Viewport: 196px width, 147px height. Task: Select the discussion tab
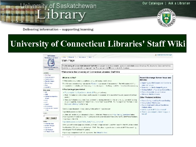tap(72, 57)
